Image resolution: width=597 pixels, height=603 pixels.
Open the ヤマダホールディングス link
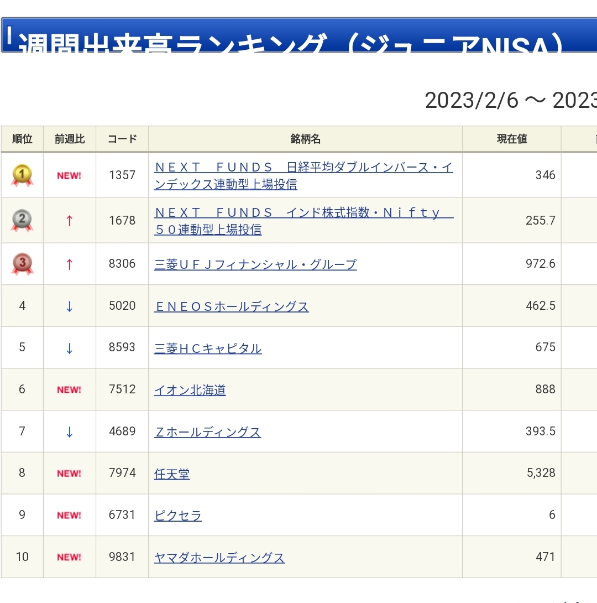(219, 558)
